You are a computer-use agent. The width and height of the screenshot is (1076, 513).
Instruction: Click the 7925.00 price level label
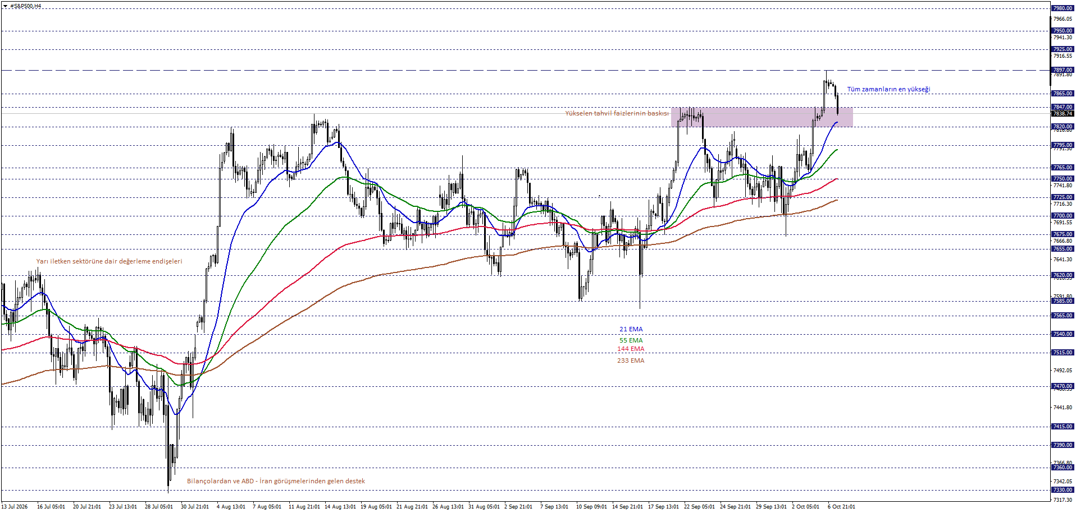click(x=1063, y=49)
